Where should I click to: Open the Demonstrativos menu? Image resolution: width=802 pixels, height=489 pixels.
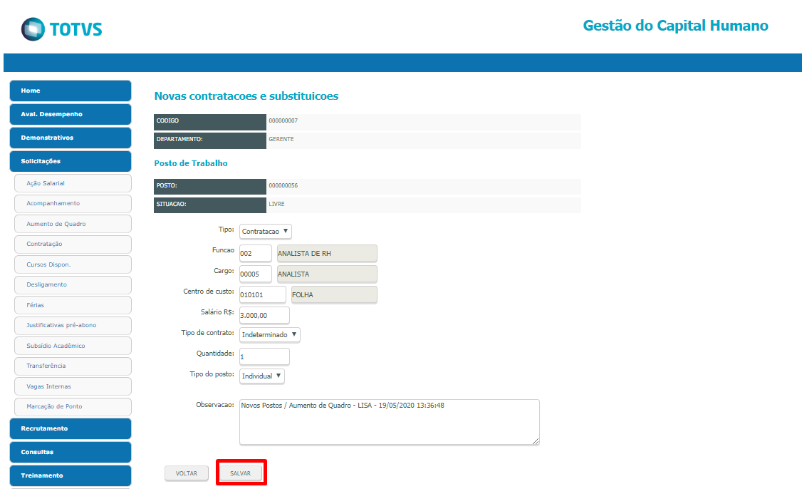pos(71,138)
